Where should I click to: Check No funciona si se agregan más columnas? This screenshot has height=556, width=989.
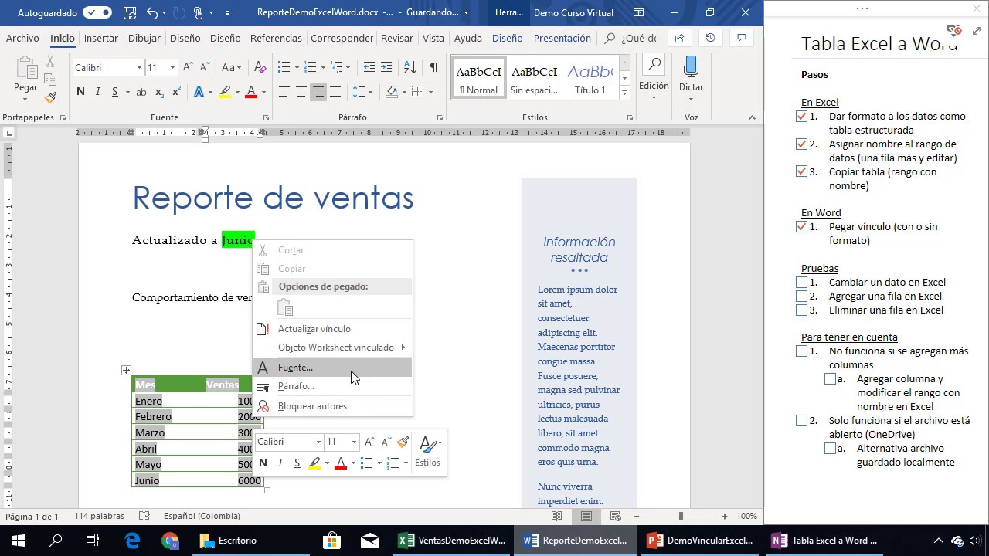click(x=801, y=351)
